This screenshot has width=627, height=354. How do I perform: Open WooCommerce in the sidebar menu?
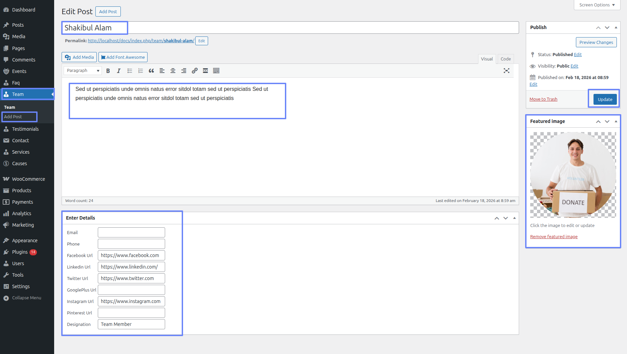click(x=28, y=179)
